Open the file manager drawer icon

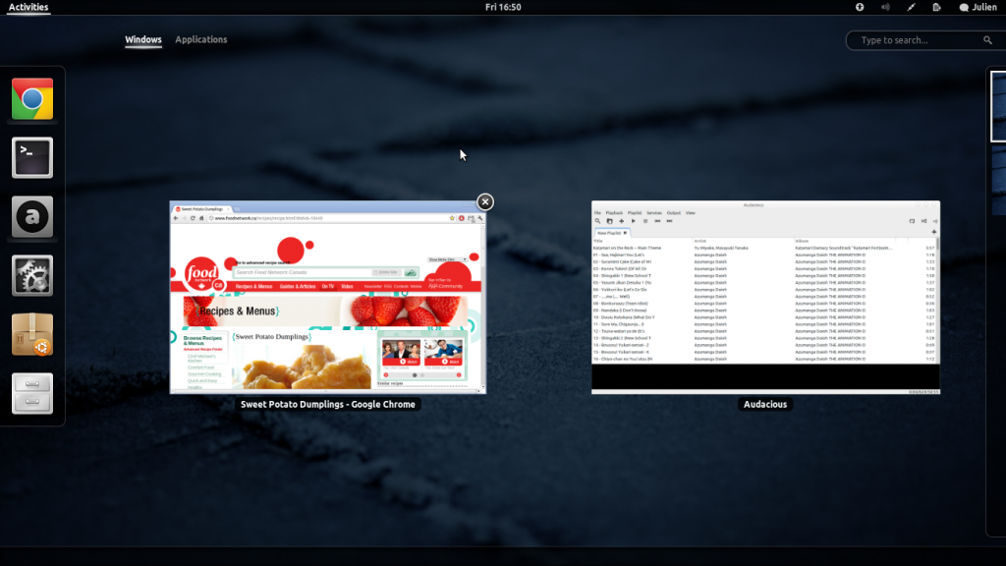tap(32, 393)
